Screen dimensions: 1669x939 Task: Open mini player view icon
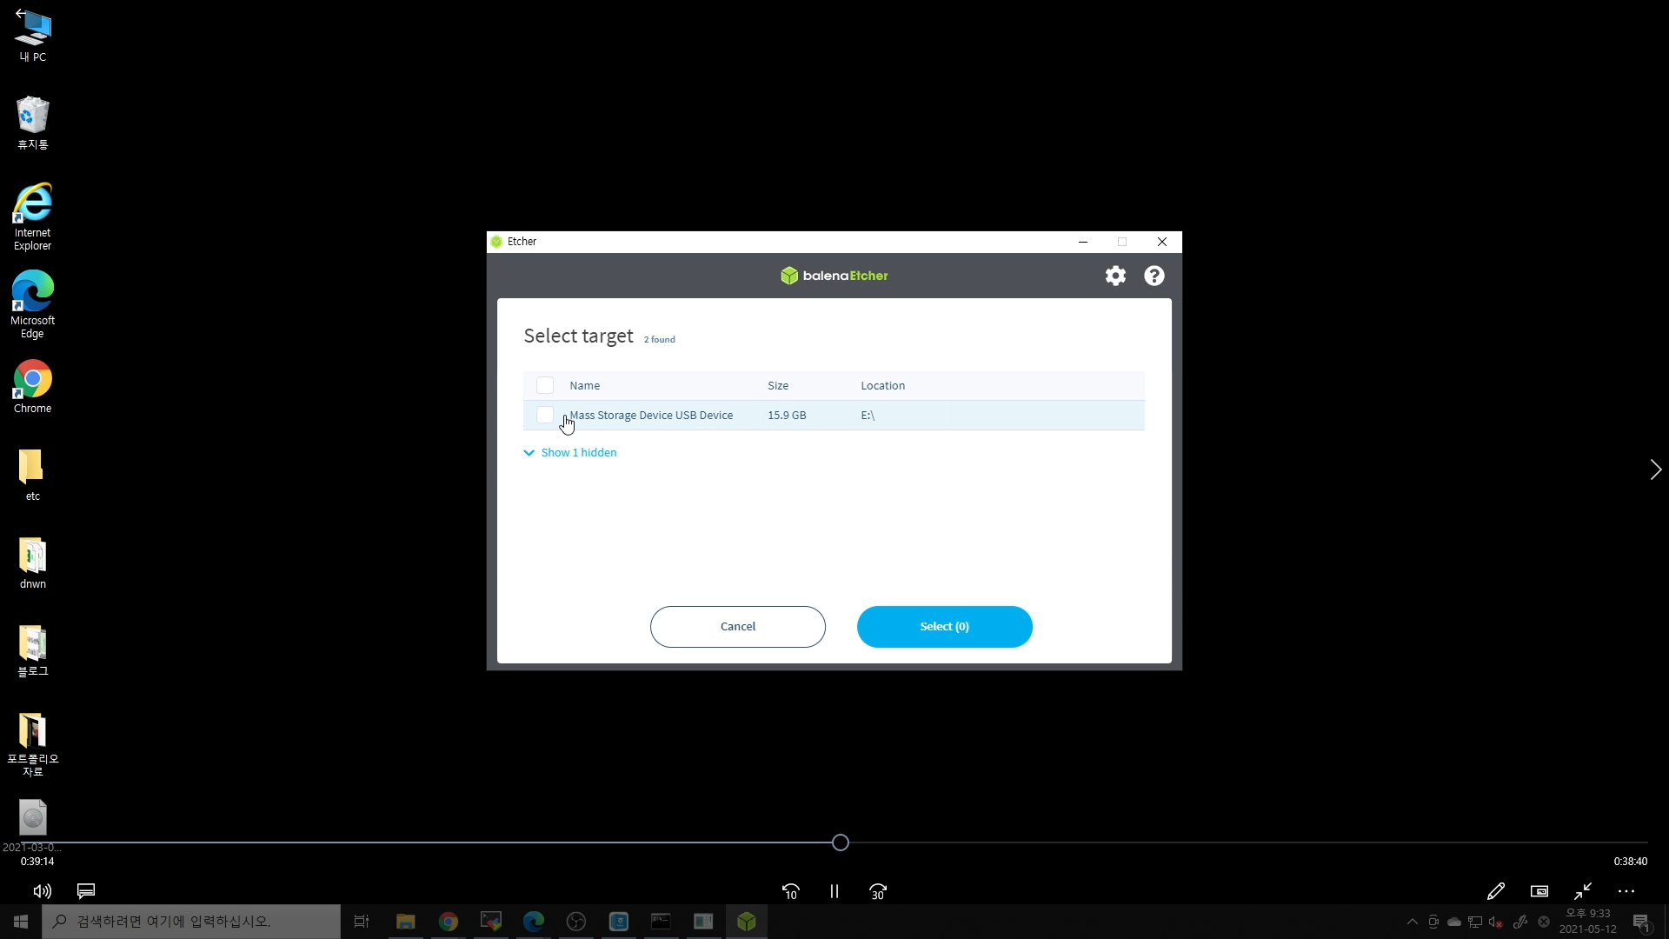click(x=1539, y=891)
